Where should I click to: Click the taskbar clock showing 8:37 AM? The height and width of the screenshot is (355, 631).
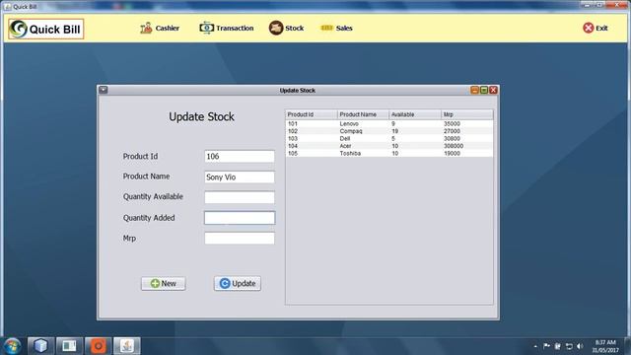(605, 346)
